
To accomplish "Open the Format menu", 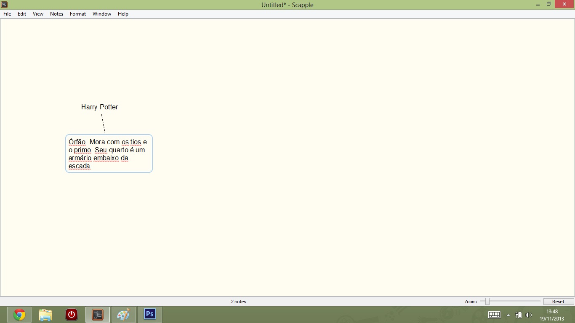I will click(78, 14).
